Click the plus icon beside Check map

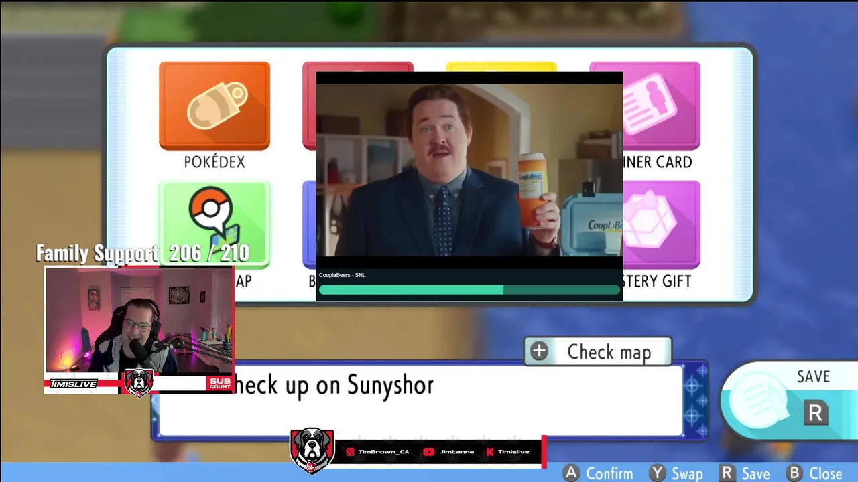[x=539, y=351]
